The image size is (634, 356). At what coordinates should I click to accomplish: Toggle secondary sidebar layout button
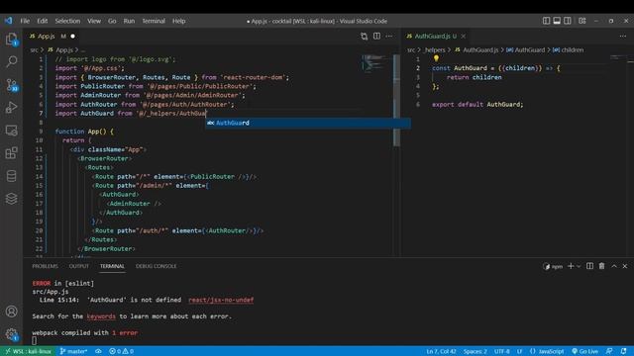[x=568, y=21]
